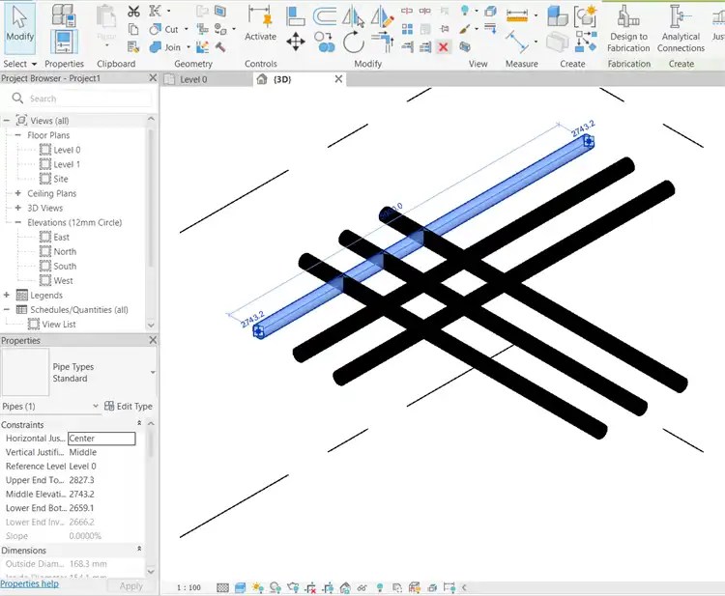Click Temporary Hide/Isolate glasses icon
Screen dimensions: 725x596
pos(362,587)
